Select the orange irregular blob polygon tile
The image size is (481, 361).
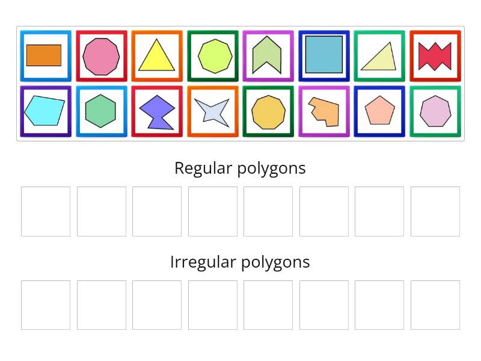323,111
